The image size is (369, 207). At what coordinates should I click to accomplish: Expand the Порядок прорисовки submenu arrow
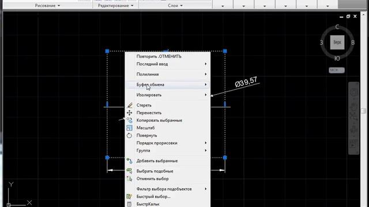coord(206,143)
